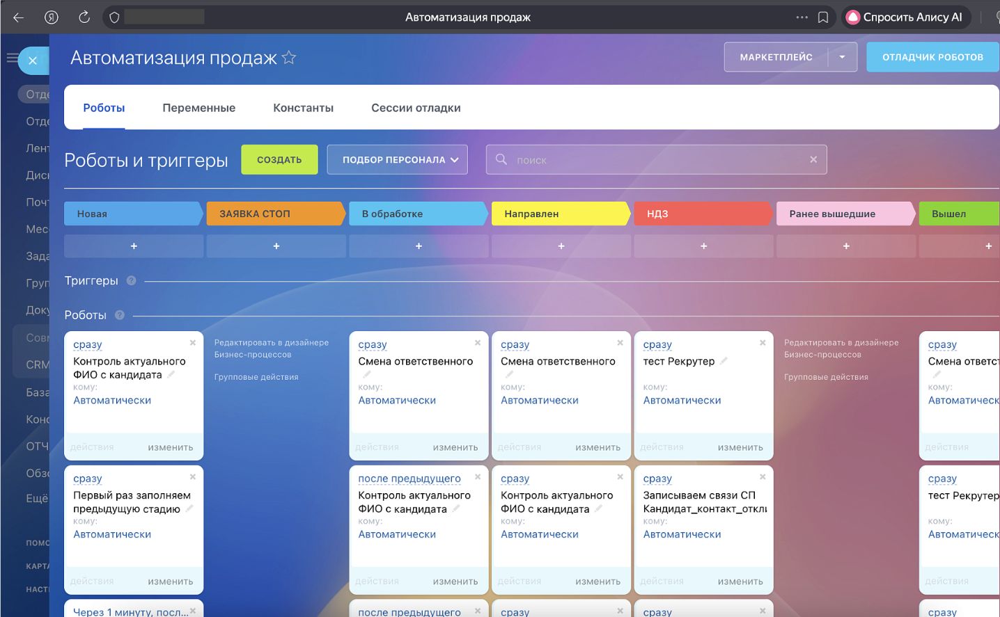
Task: Click the green СОЗДАТЬ button
Action: pyautogui.click(x=279, y=159)
